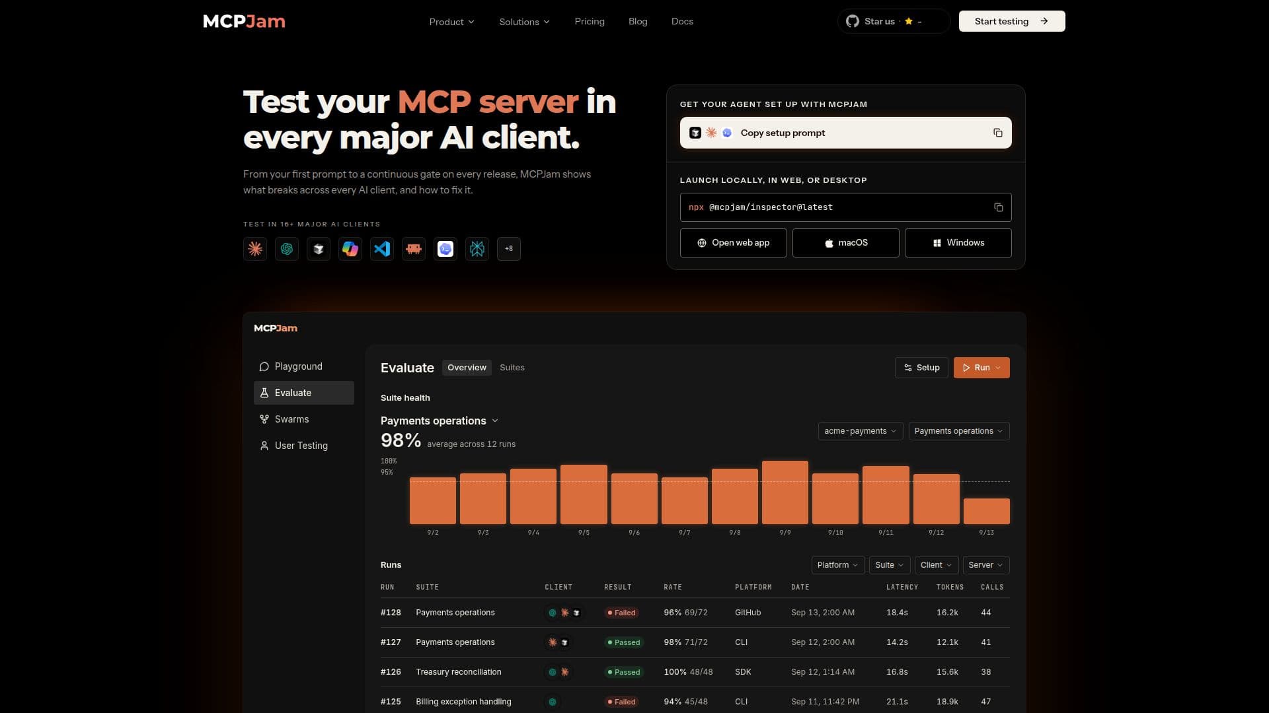Click the Setup button in Evaluate
This screenshot has width=1269, height=713.
(x=921, y=368)
